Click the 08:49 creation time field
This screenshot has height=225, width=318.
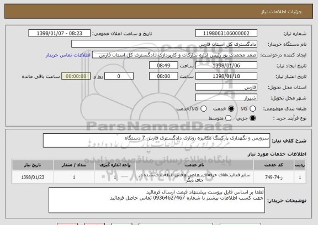pos(163,66)
